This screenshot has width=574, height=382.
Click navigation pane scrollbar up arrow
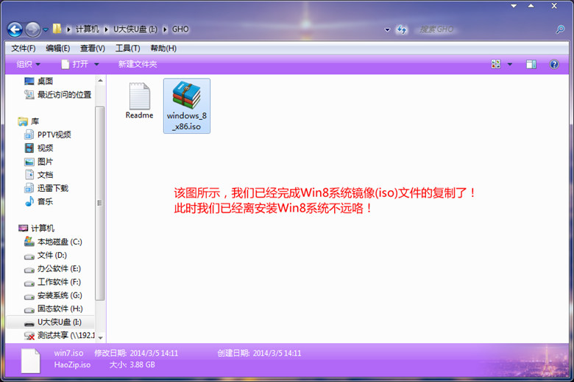[100, 80]
